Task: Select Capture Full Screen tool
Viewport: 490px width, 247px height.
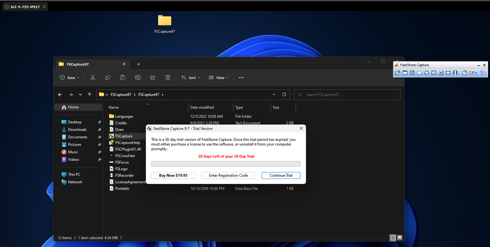Action: pyautogui.click(x=434, y=73)
